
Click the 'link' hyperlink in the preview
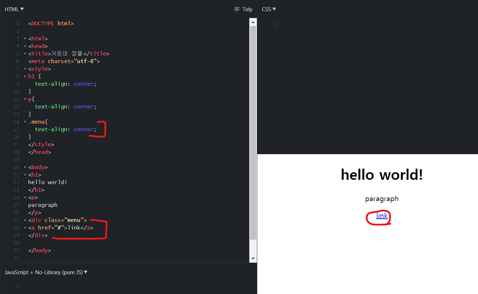pyautogui.click(x=382, y=216)
